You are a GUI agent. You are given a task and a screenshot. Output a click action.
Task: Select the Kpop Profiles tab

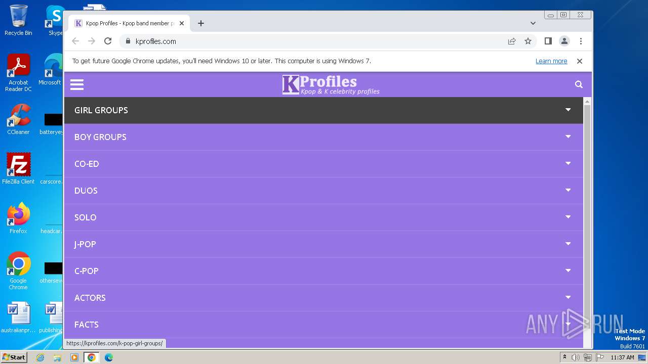[x=129, y=23]
